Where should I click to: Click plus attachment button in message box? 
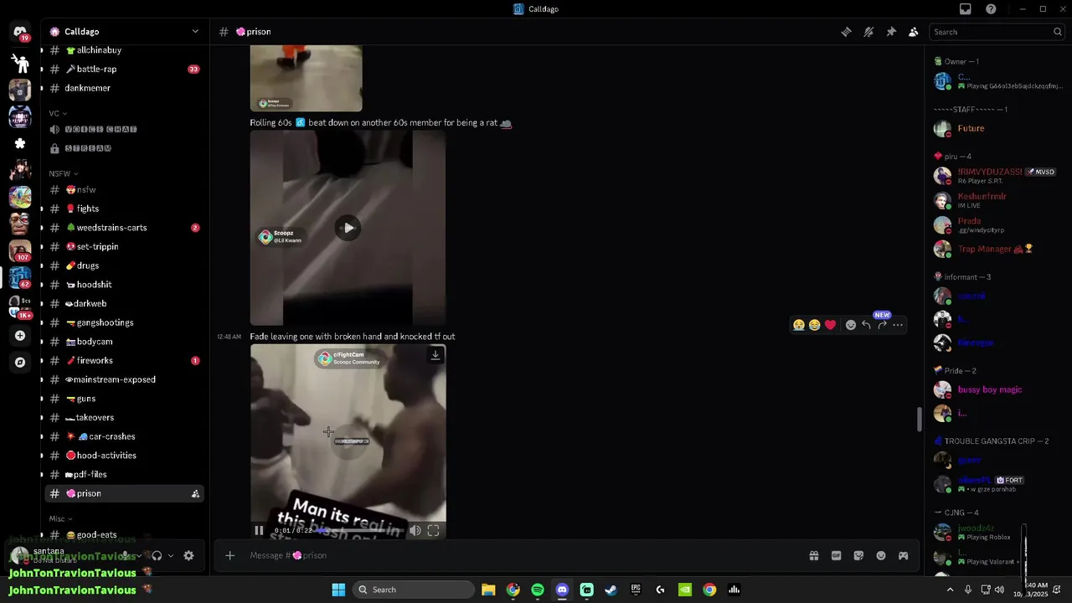[229, 555]
